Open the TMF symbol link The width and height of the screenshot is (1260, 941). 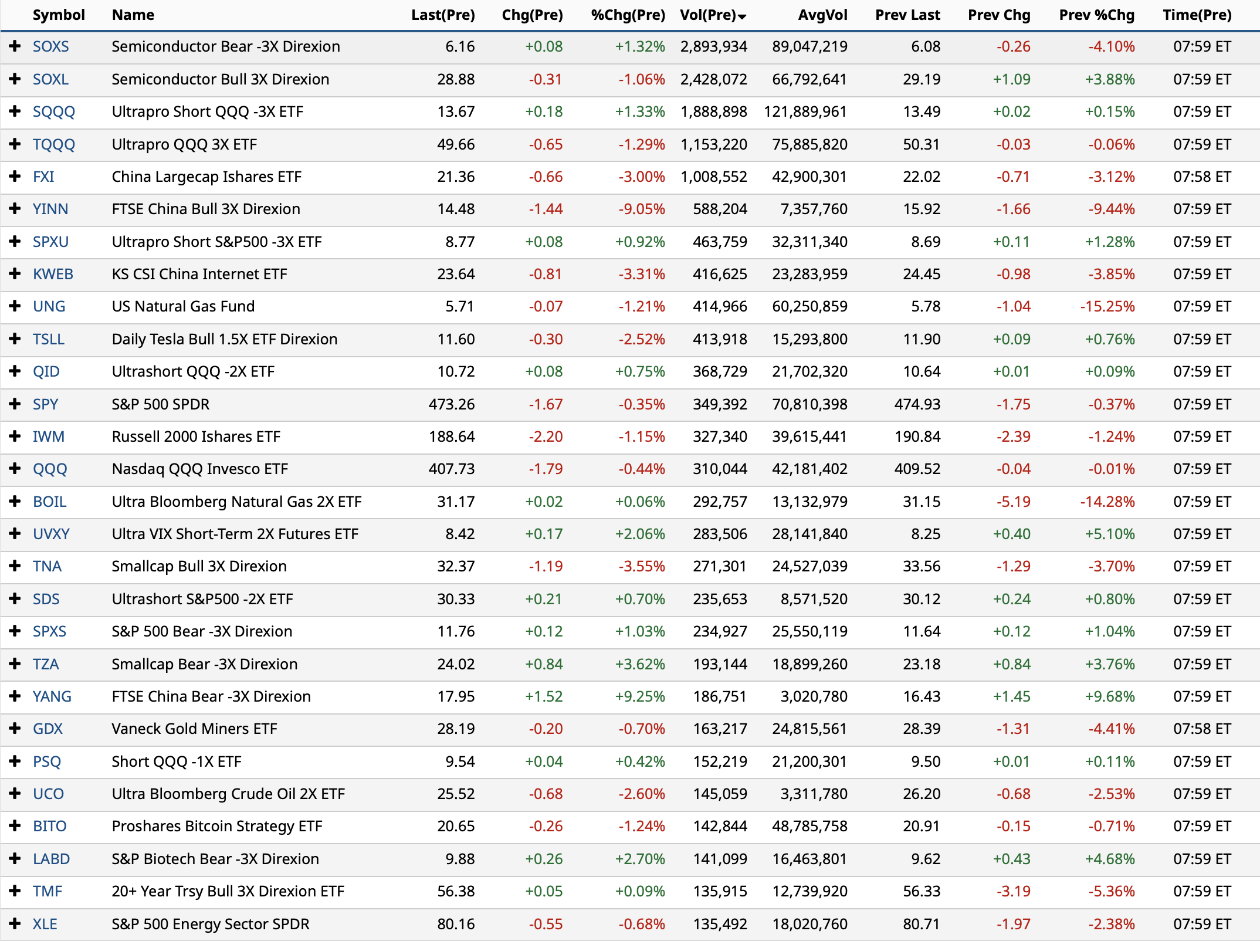pos(47,891)
